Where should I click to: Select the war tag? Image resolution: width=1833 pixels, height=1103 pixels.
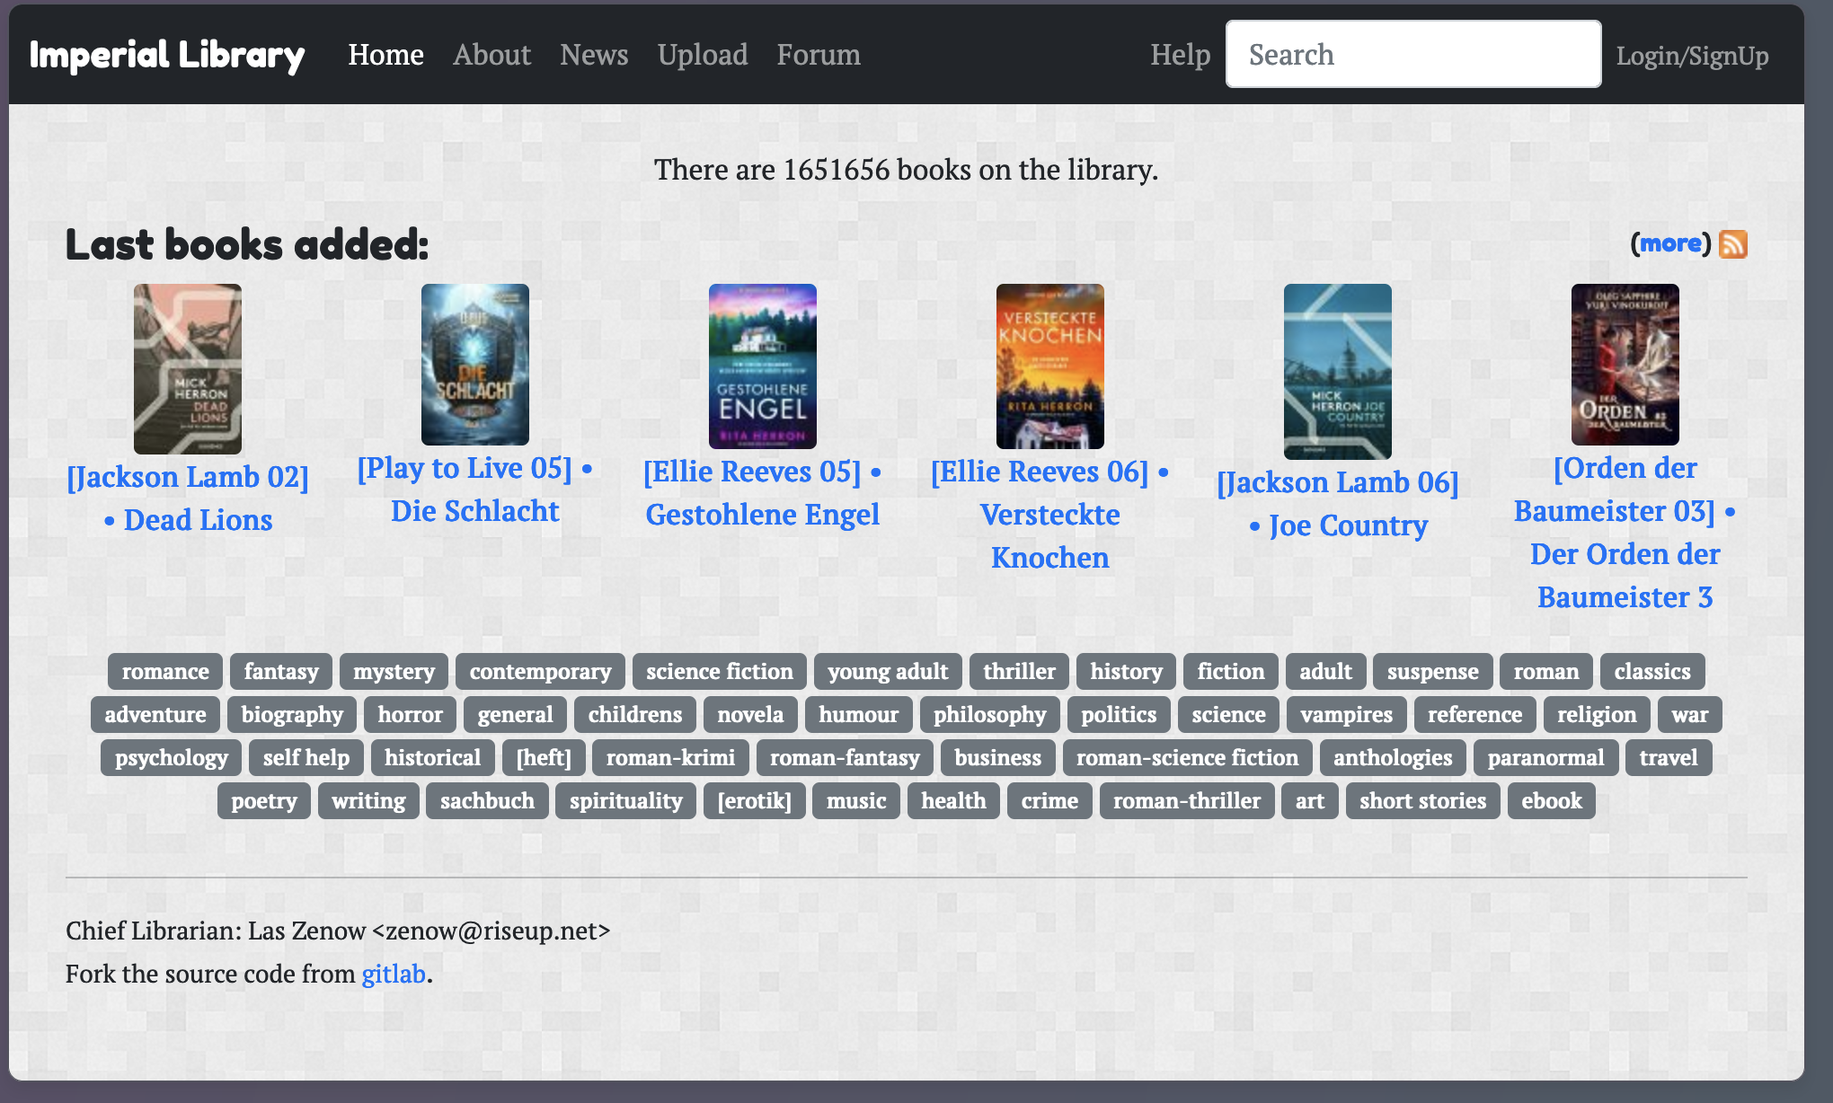[1689, 714]
